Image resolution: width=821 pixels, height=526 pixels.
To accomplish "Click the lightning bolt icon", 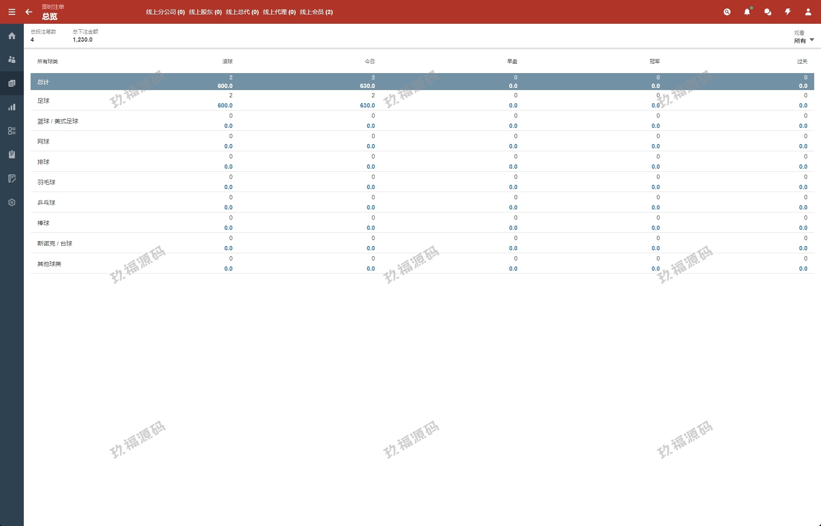I will tap(787, 12).
